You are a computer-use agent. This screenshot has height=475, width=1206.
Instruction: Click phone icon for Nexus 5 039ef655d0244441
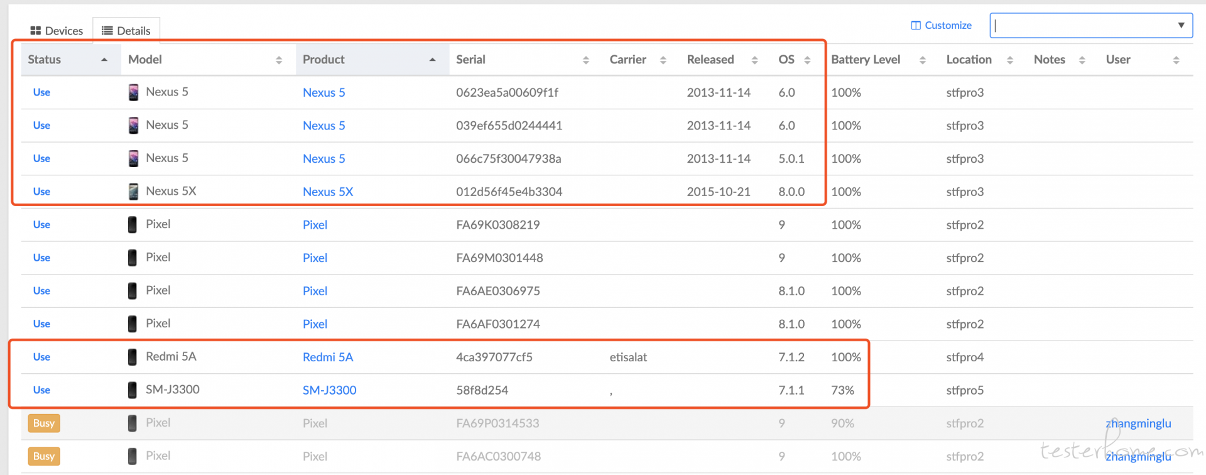pyautogui.click(x=133, y=126)
